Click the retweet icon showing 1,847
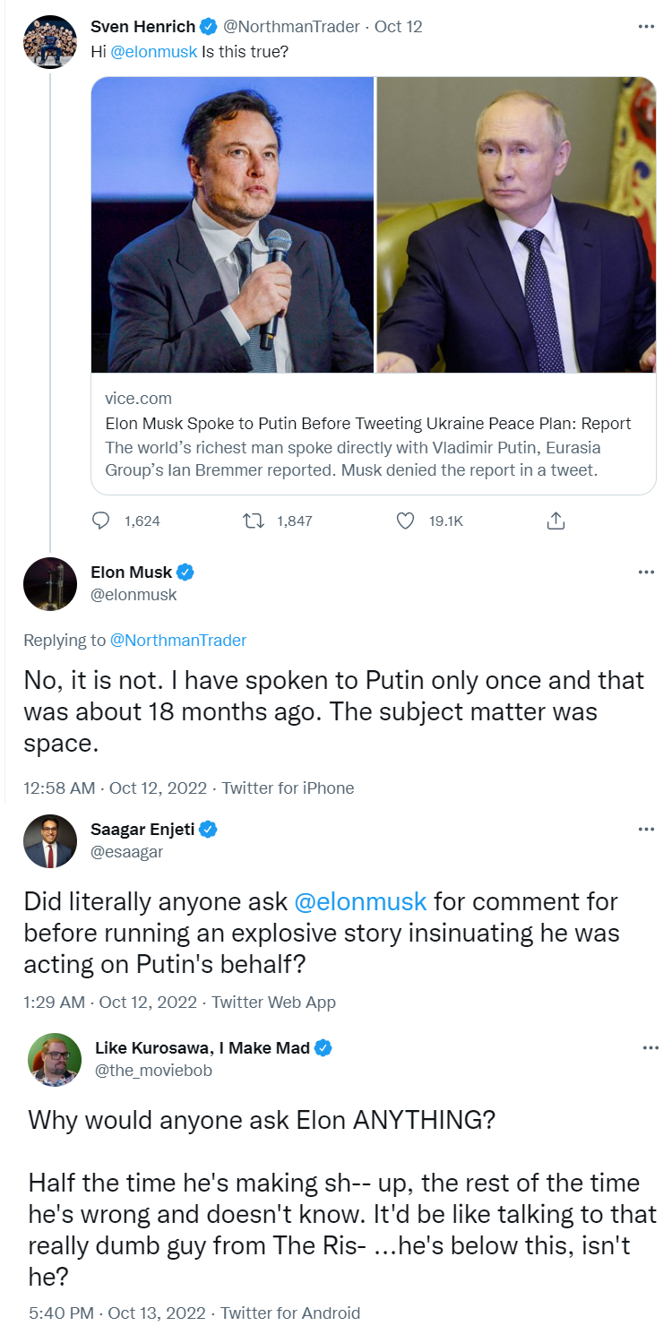This screenshot has height=1343, width=672. 252,520
